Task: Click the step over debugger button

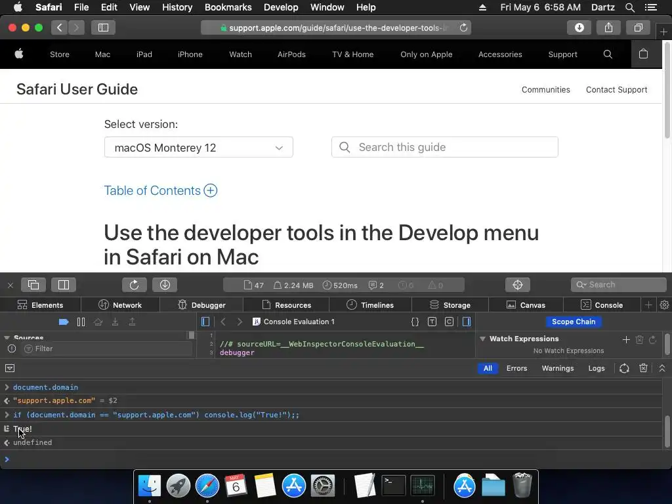Action: [x=98, y=322]
